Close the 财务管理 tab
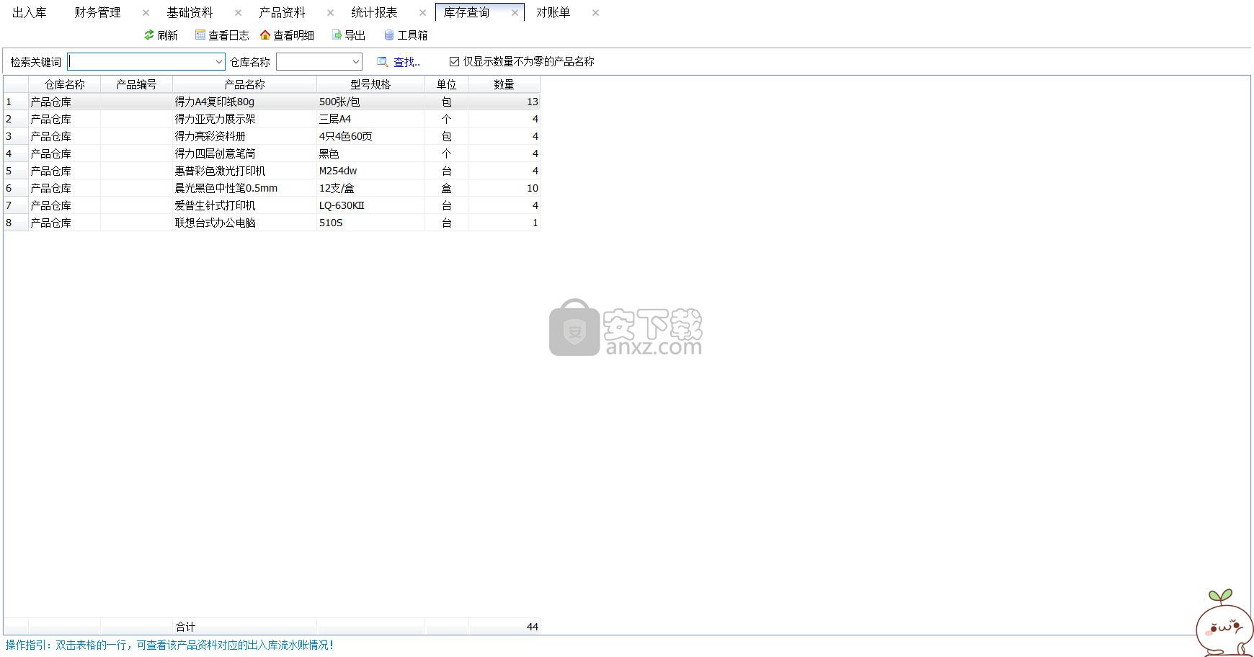 (146, 12)
